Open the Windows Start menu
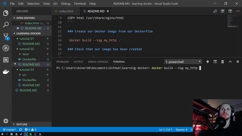Screen dimensions: 242x136 click(x=2, y=134)
